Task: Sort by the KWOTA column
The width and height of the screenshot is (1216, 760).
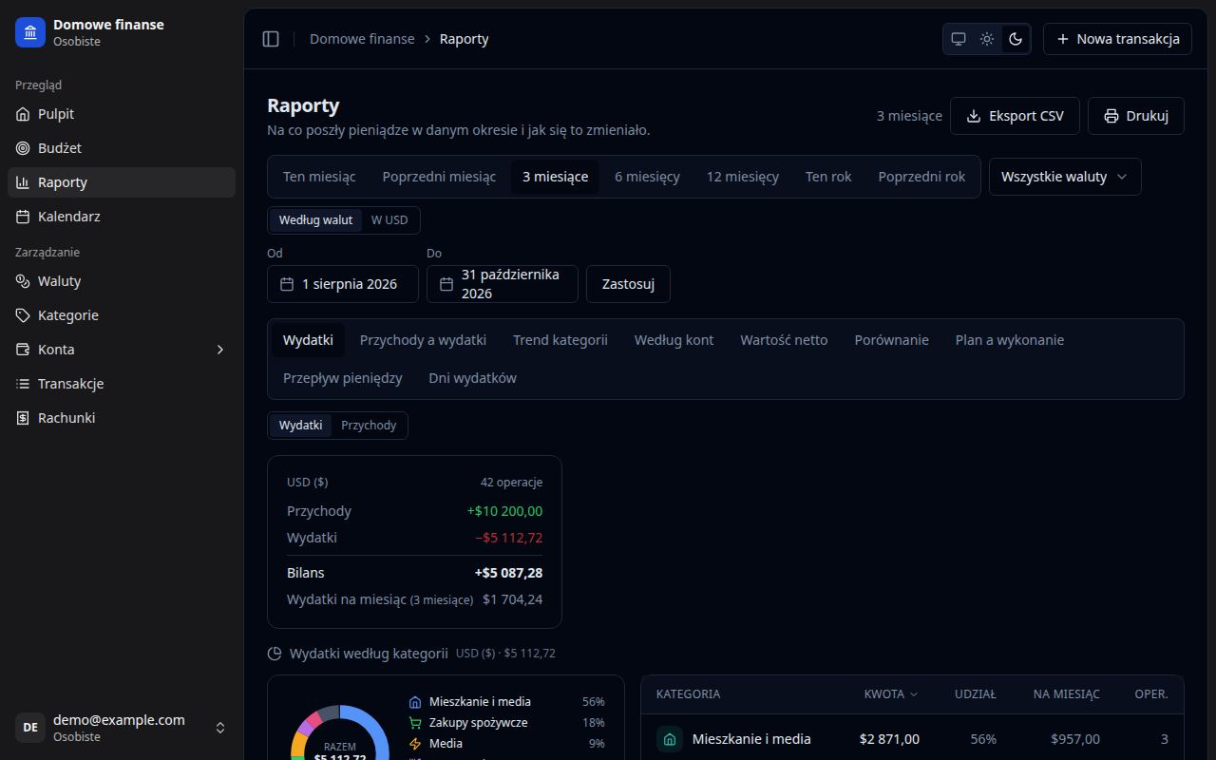Action: [891, 694]
